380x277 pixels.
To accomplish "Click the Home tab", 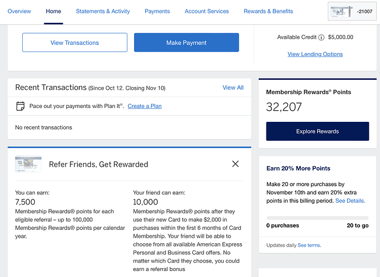I will pyautogui.click(x=53, y=11).
